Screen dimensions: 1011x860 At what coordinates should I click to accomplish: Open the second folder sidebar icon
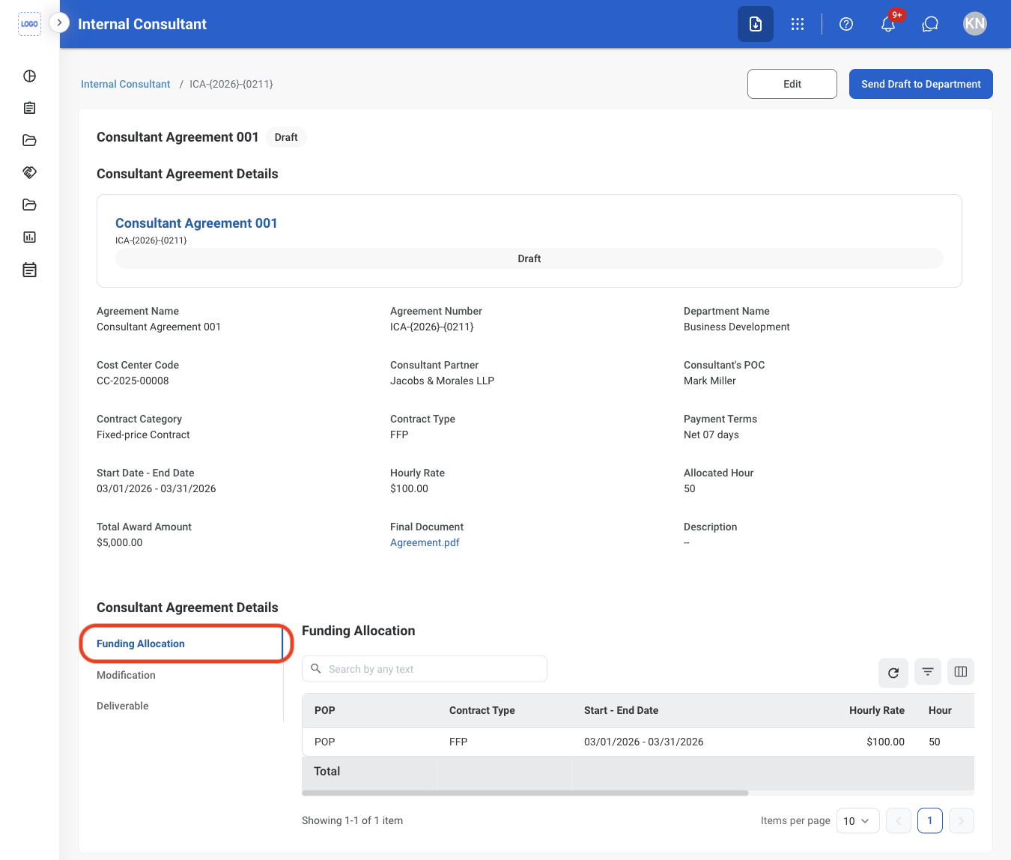click(29, 205)
